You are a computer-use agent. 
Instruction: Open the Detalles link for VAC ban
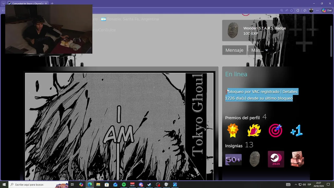290,92
